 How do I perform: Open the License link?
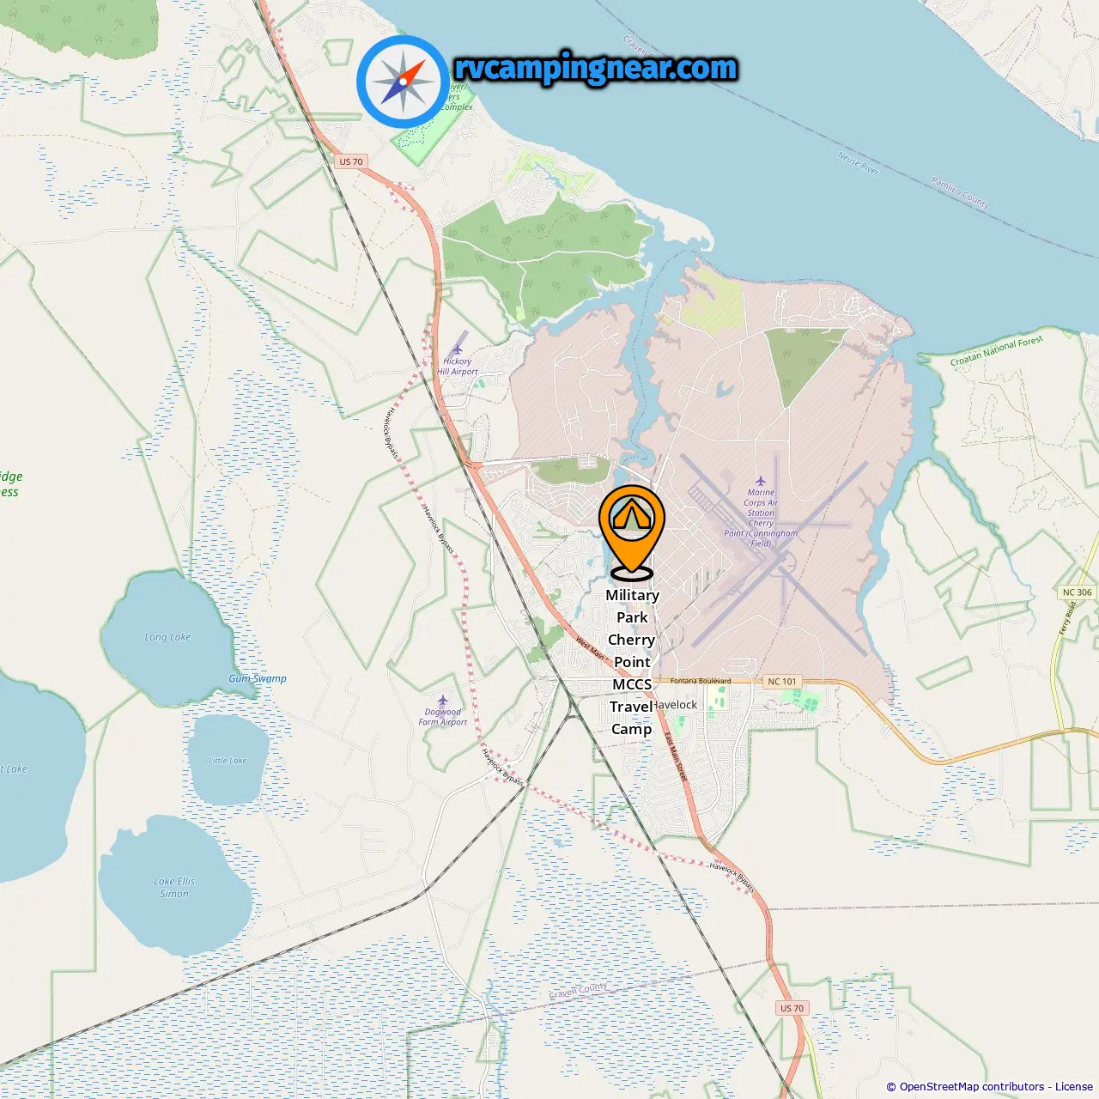1074,1086
